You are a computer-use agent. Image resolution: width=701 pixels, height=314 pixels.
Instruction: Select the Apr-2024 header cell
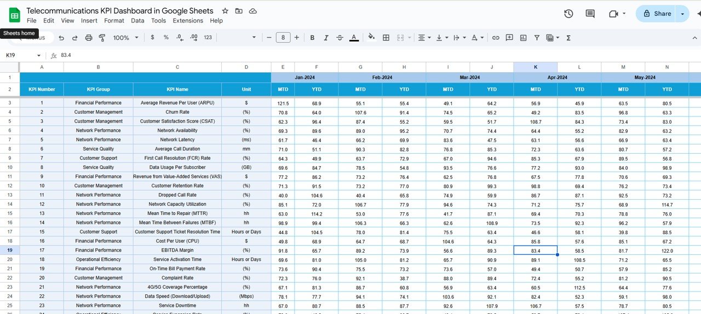[x=558, y=77]
